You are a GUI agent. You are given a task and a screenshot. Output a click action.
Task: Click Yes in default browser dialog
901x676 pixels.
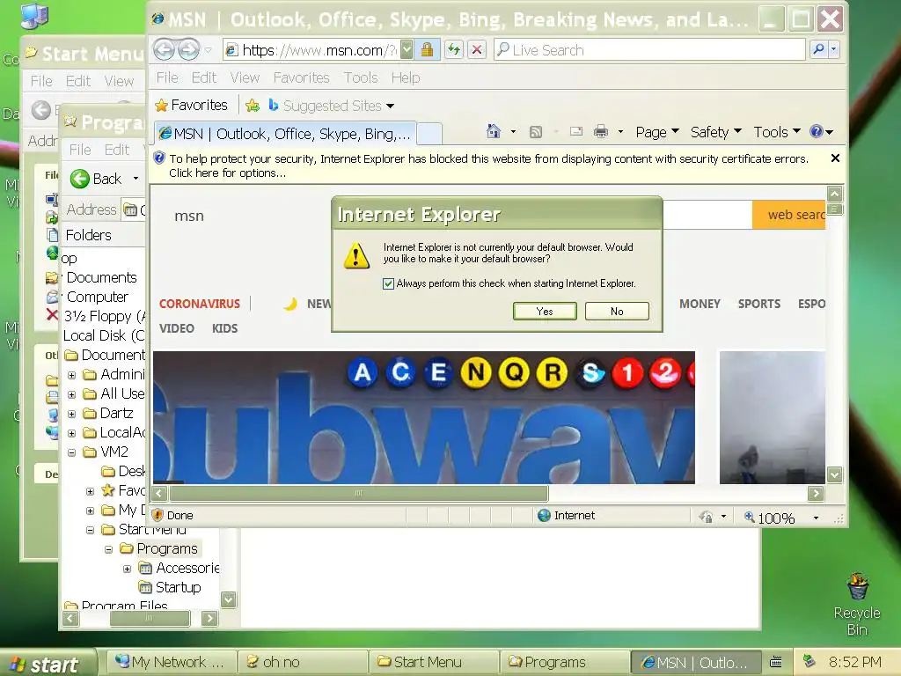click(x=545, y=311)
